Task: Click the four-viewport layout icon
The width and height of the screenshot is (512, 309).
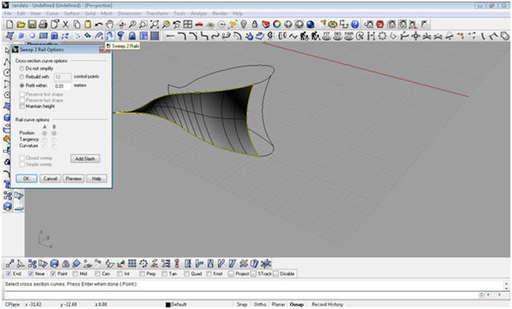Action: coord(188,25)
